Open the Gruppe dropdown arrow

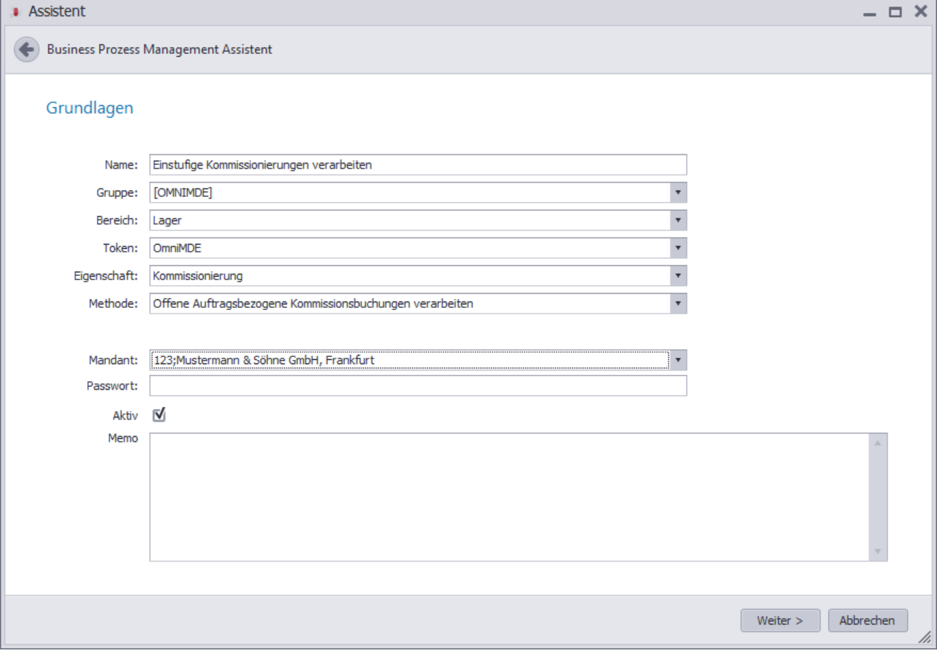[x=678, y=193]
